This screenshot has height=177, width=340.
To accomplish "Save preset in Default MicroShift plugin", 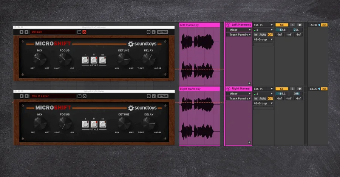I will [x=79, y=32].
